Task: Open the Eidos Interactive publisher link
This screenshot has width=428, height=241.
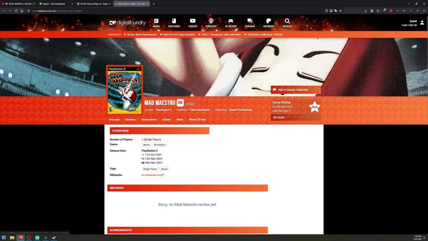Action: pyautogui.click(x=200, y=110)
